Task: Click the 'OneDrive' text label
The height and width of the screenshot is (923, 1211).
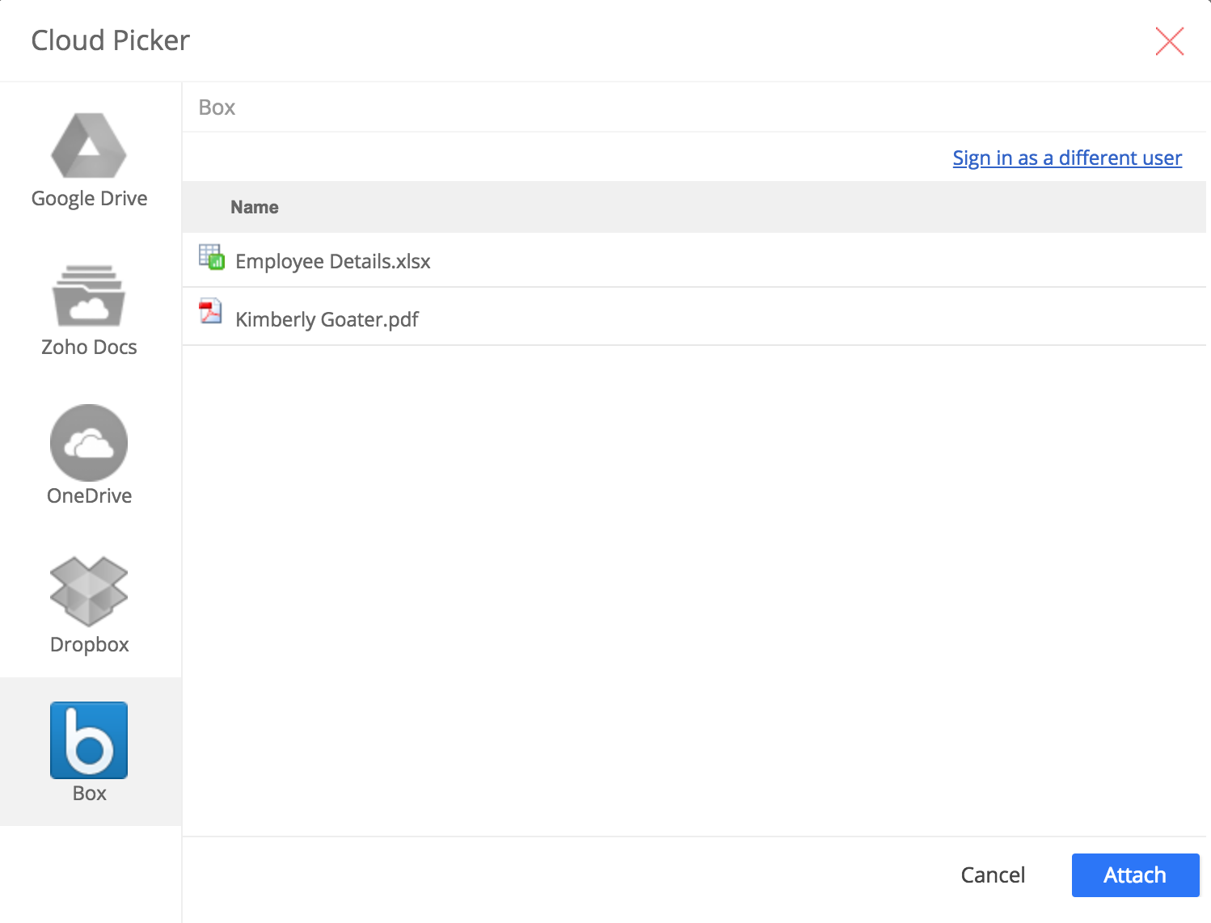Action: [x=89, y=496]
